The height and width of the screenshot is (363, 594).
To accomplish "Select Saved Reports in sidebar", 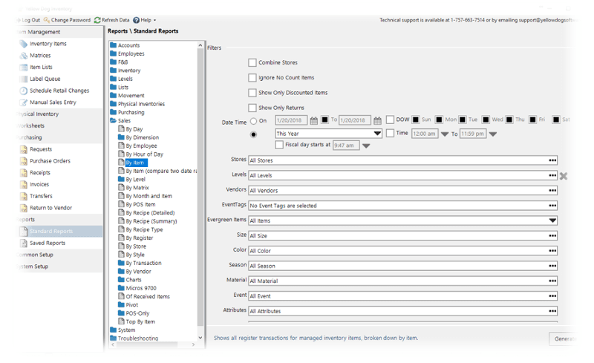I will point(48,243).
